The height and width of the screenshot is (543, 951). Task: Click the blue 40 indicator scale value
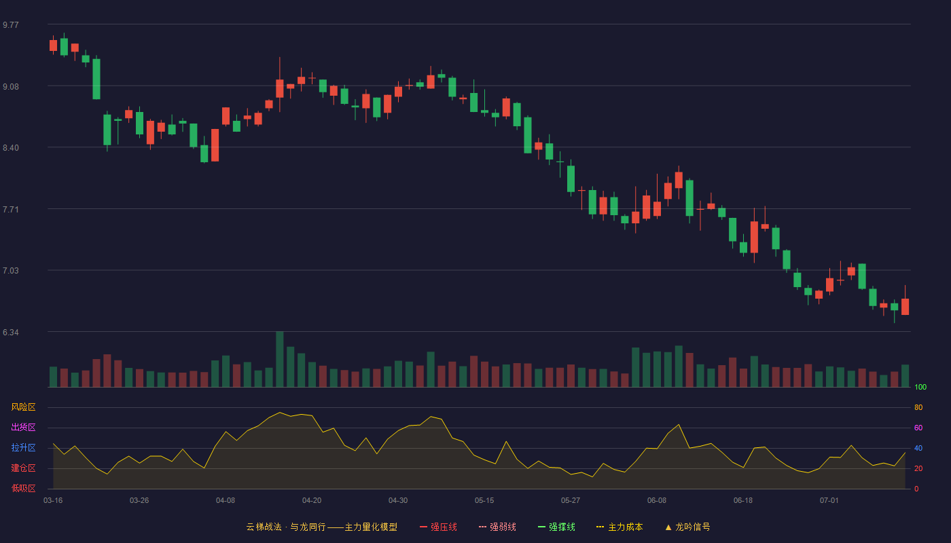[918, 448]
